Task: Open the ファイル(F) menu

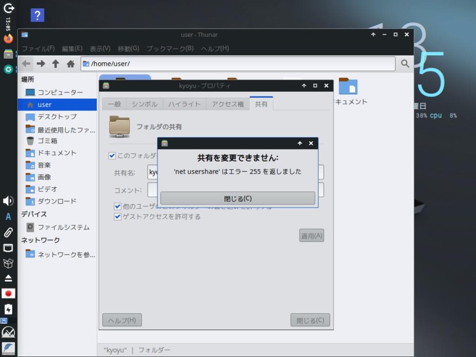Action: pyautogui.click(x=38, y=49)
